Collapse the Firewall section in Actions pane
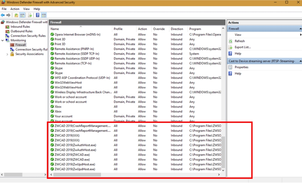The width and height of the screenshot is (302, 183). tap(300, 29)
